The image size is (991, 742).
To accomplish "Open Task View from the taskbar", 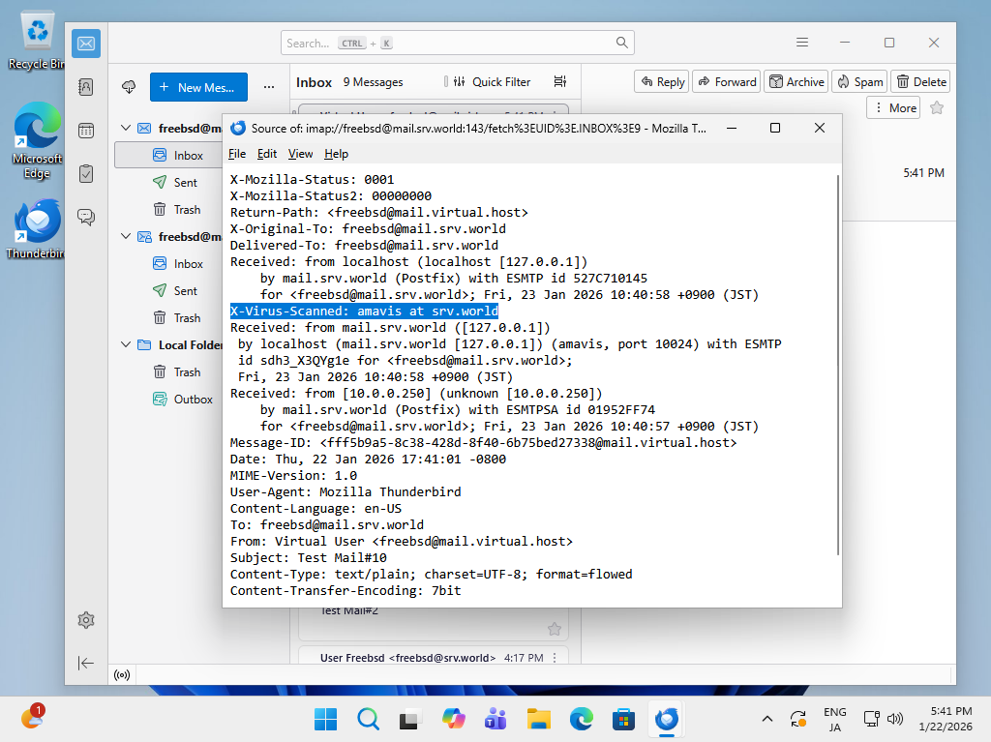I will [410, 719].
